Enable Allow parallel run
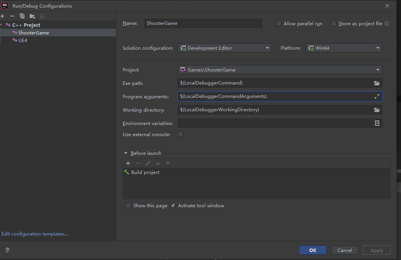 pyautogui.click(x=279, y=24)
